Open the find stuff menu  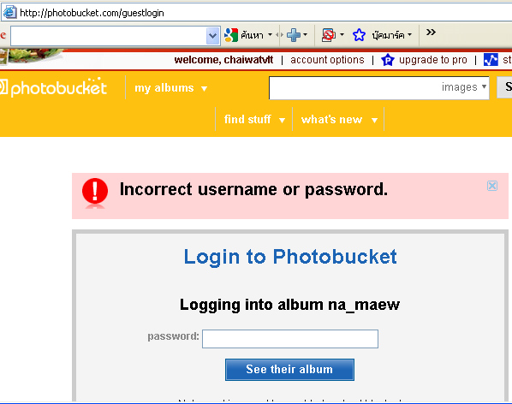pos(254,120)
